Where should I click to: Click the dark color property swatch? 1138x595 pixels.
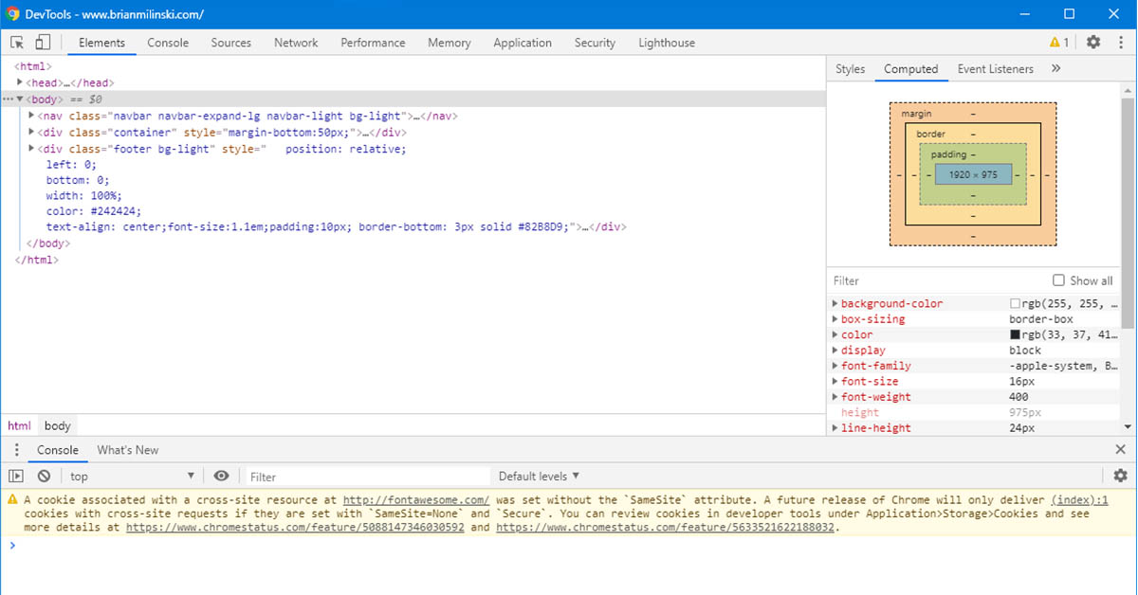pyautogui.click(x=1015, y=334)
